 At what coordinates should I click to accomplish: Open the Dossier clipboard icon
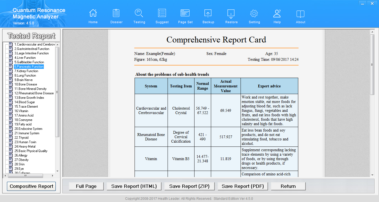point(116,13)
